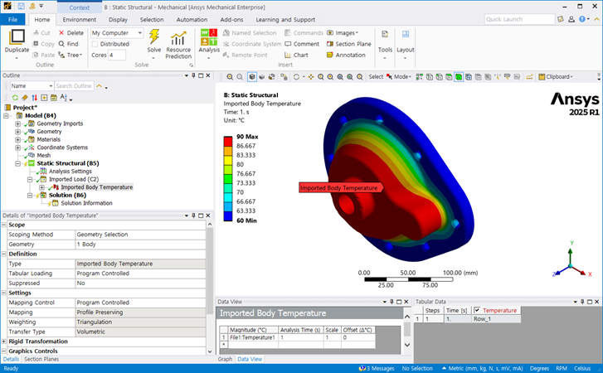Toggle the Temperature checkbox in Tabular Data
The image size is (603, 373).
[x=477, y=310]
